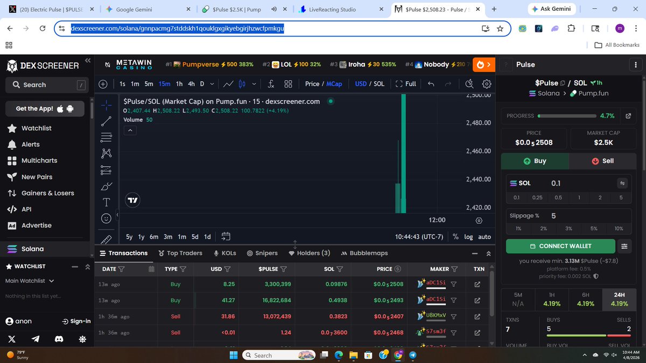Toggle the site theme sun icon
646x363 pixels.
coord(82,339)
